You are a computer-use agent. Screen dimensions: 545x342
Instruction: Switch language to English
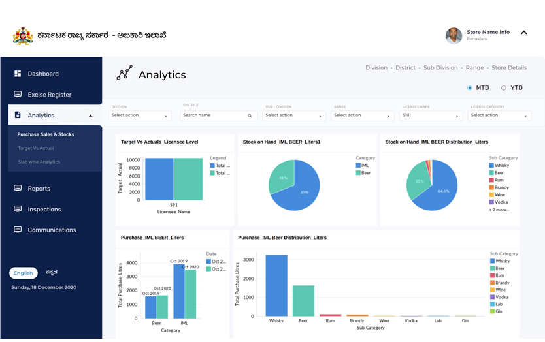(24, 273)
